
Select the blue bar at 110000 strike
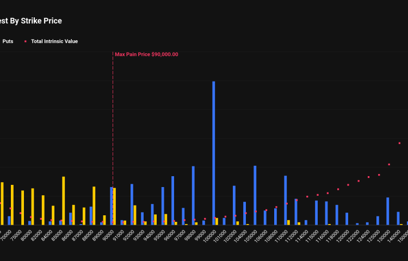click(x=285, y=200)
